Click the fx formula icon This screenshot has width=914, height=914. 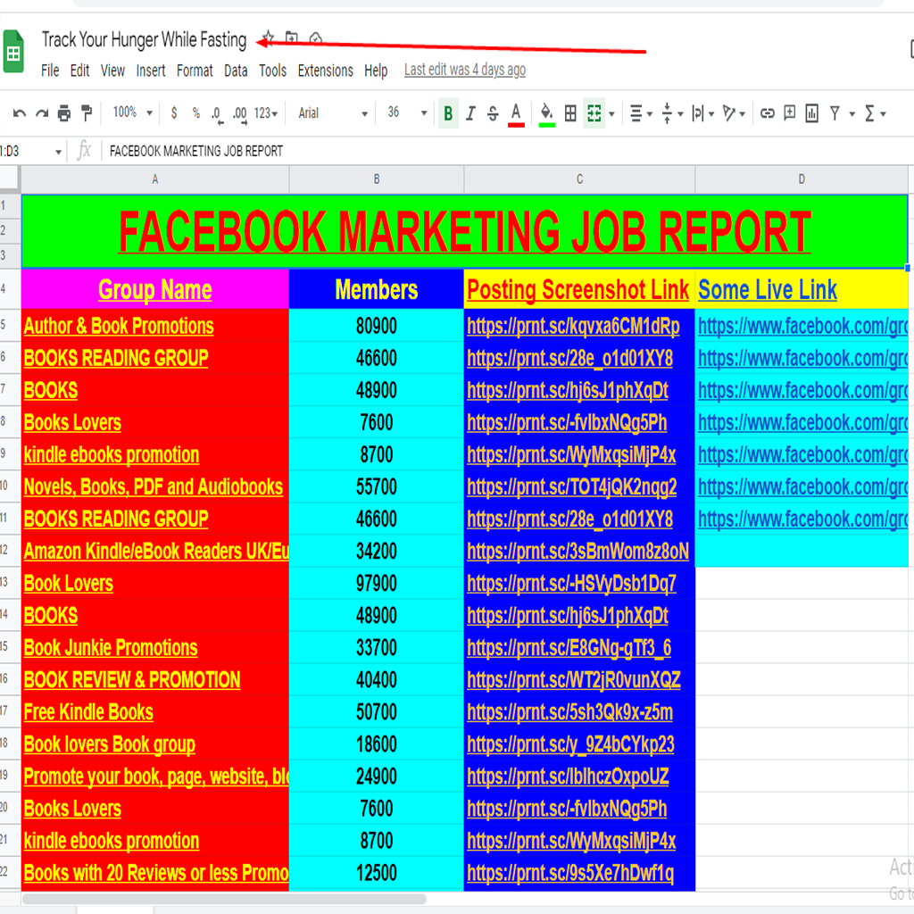pos(84,151)
